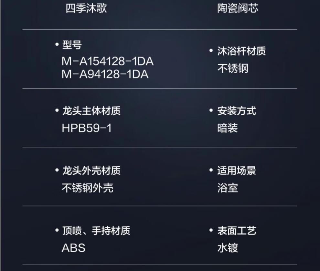
Task: Click the 不锈钢 value under 沐浴杆材质
Action: click(x=233, y=68)
